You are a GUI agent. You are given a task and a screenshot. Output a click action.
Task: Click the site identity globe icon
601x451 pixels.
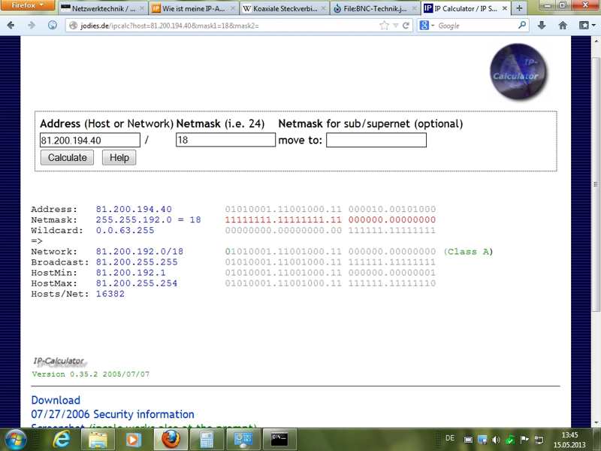(73, 26)
